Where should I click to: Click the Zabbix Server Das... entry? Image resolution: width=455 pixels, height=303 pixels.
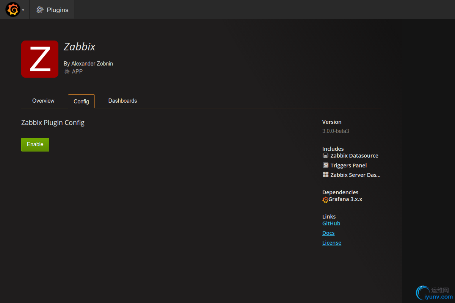(355, 175)
